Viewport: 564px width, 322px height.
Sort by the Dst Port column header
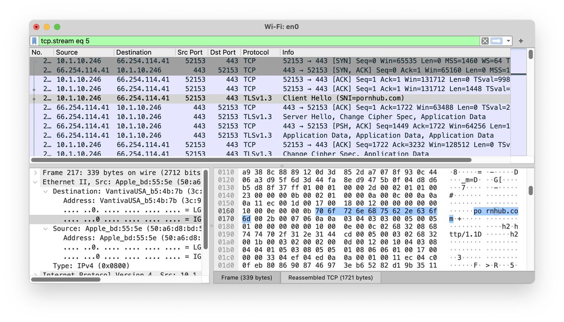click(x=223, y=52)
